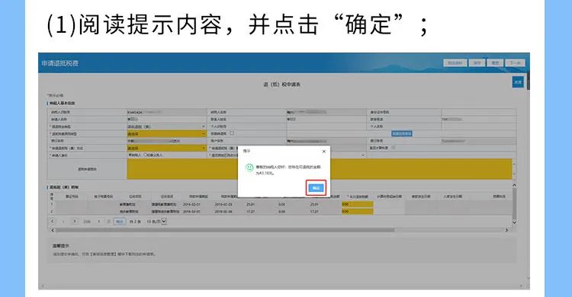The width and height of the screenshot is (572, 297).
Task: Open the rows-per-page dropdown showing 10 条/页
Action: click(x=156, y=222)
